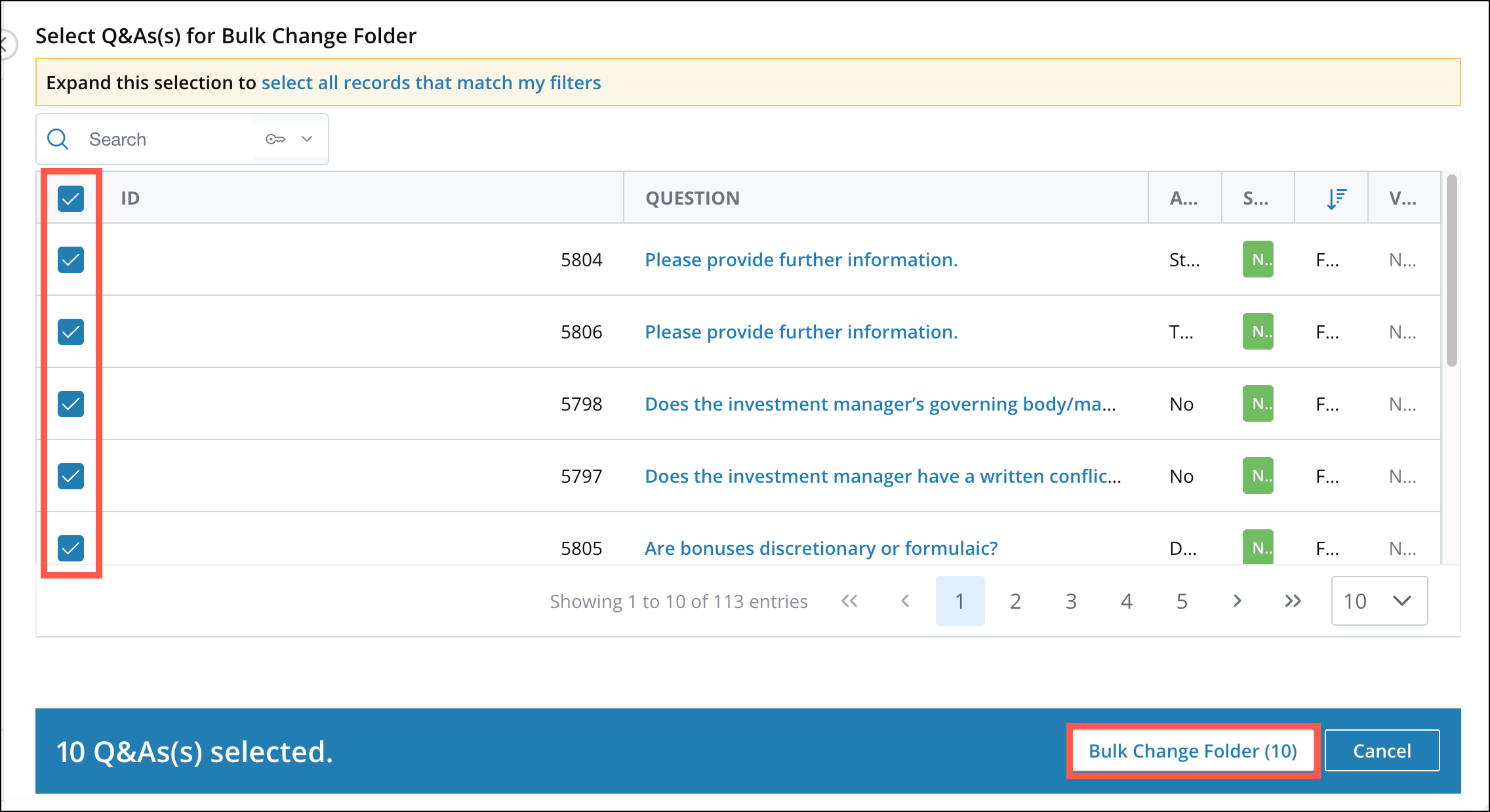Click the green N status badge for 5804
Screen dimensions: 1490x812
pyautogui.click(x=1258, y=260)
